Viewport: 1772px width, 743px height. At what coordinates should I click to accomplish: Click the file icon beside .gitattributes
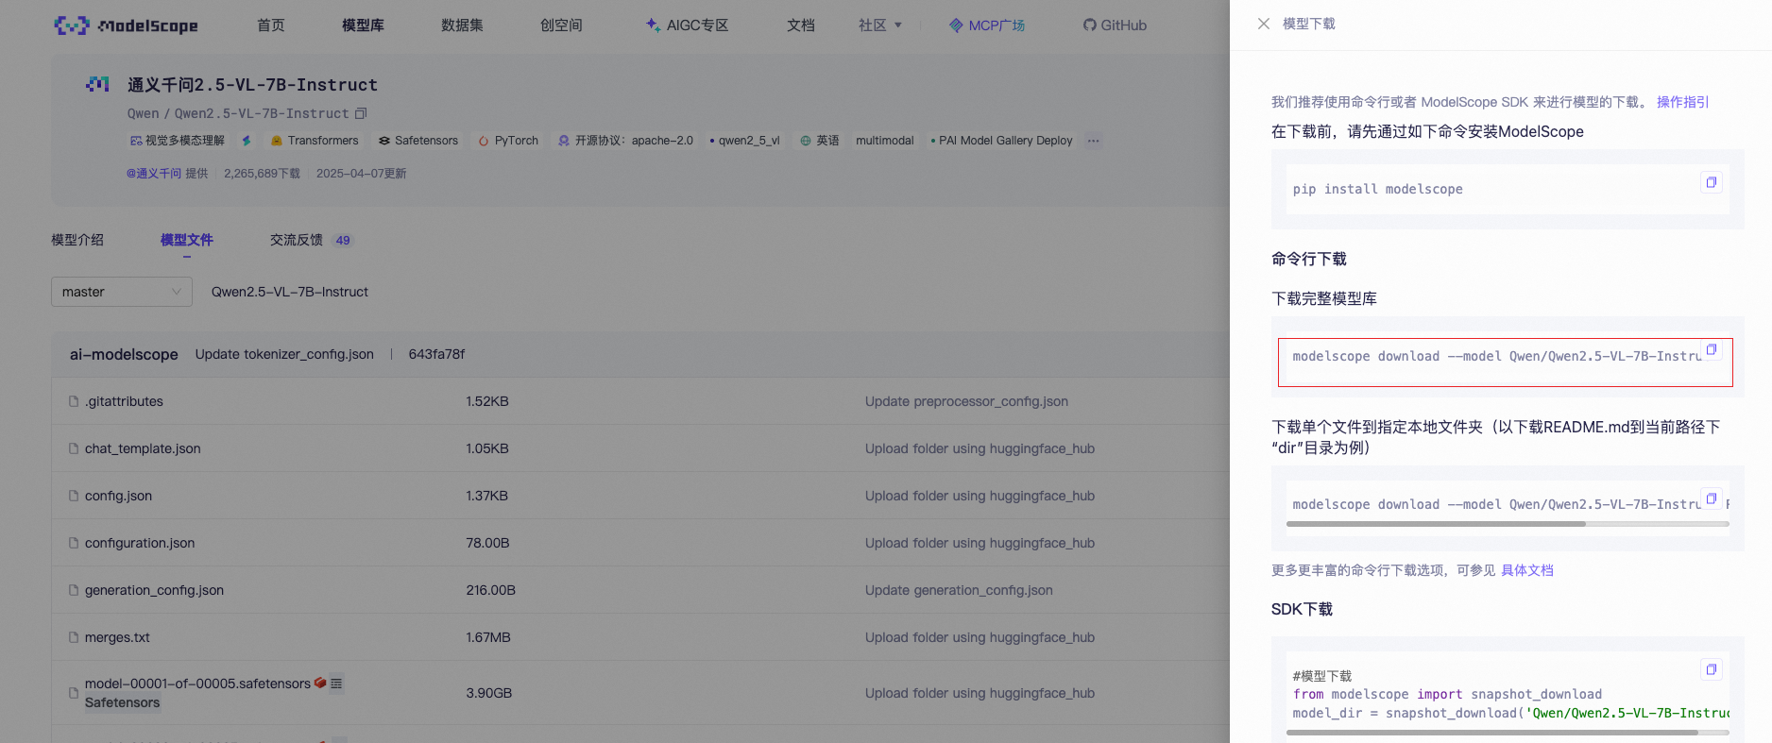pyautogui.click(x=74, y=401)
